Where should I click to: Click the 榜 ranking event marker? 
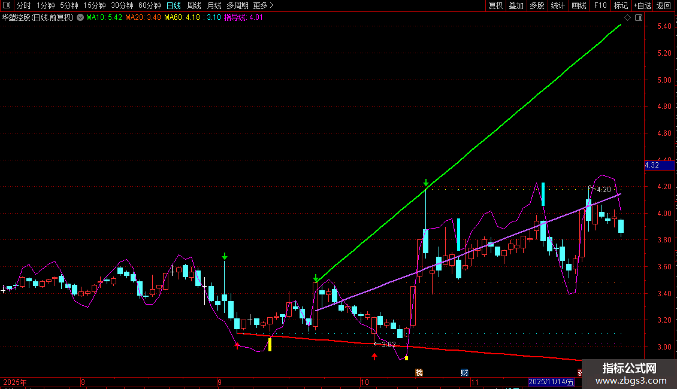(x=419, y=373)
